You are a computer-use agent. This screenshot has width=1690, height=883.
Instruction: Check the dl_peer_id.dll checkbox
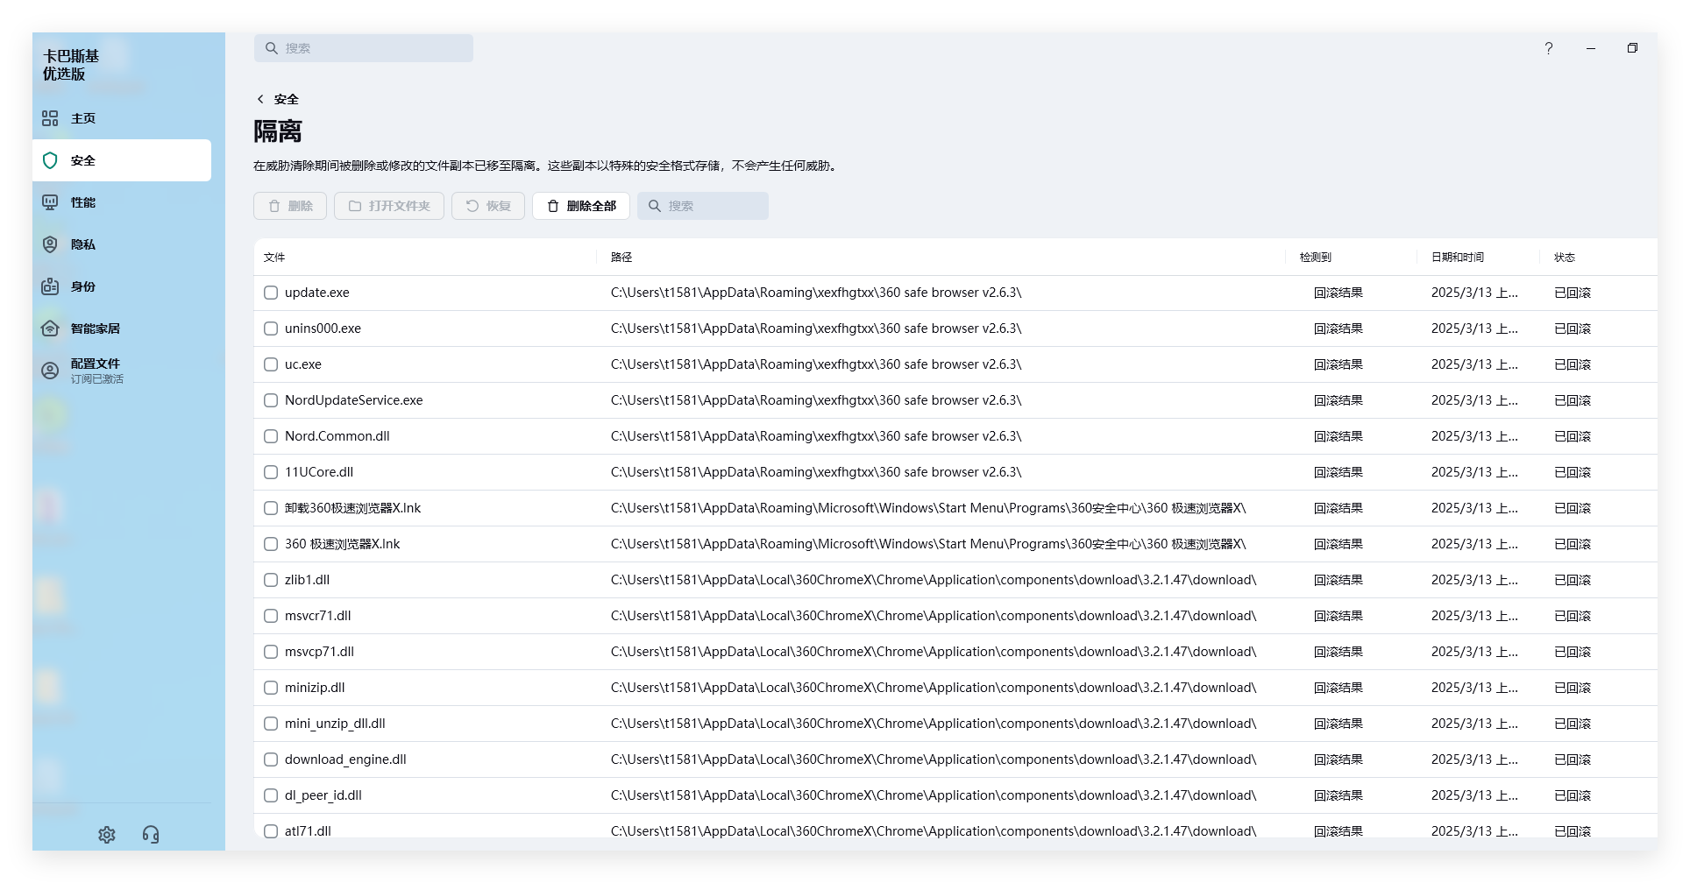[x=271, y=795]
